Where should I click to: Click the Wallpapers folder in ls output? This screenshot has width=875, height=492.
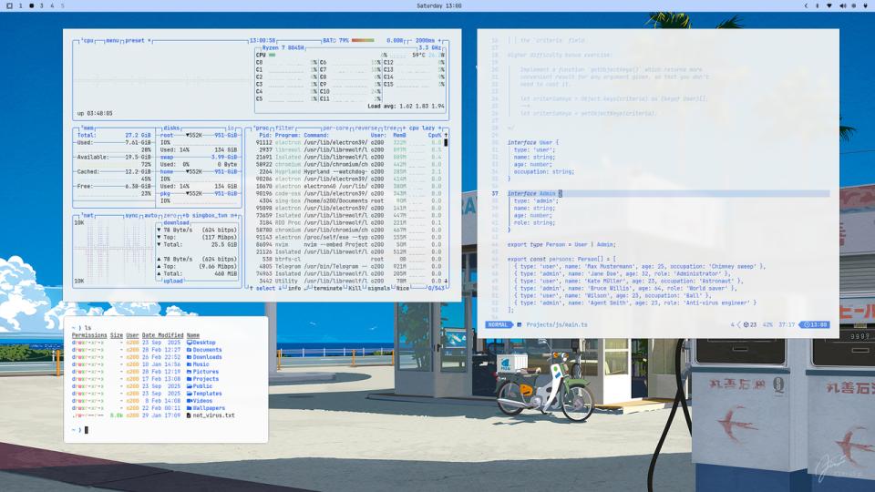click(206, 408)
